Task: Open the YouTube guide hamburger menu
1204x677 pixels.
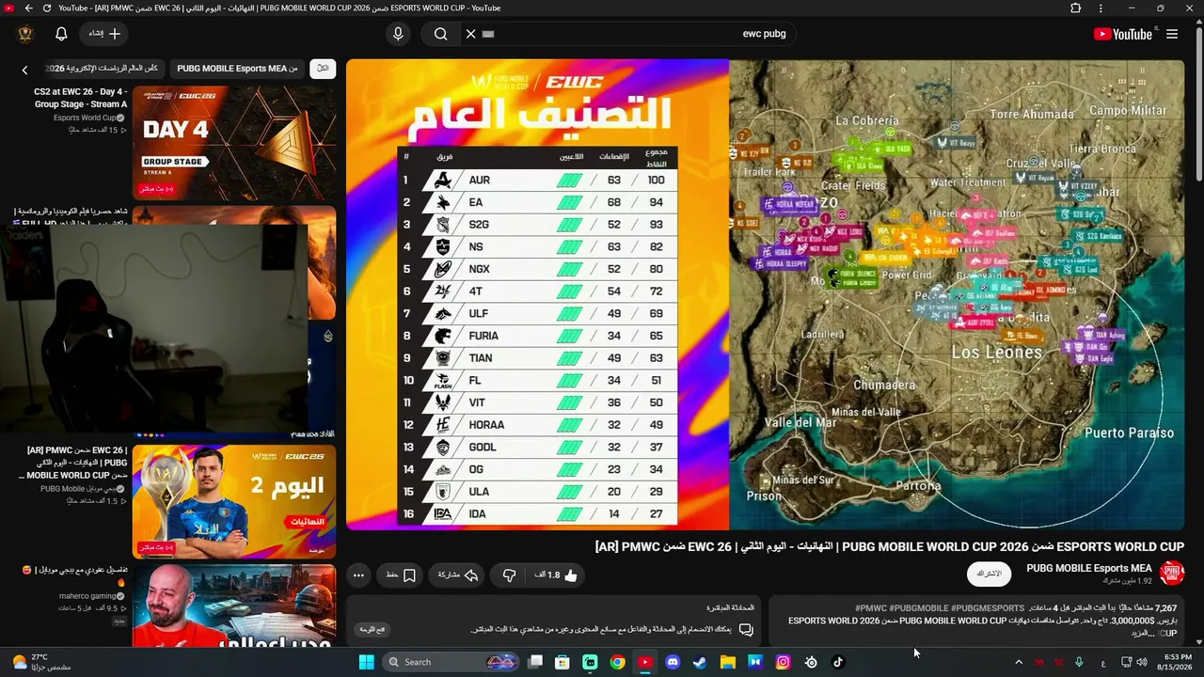Action: pos(1172,34)
